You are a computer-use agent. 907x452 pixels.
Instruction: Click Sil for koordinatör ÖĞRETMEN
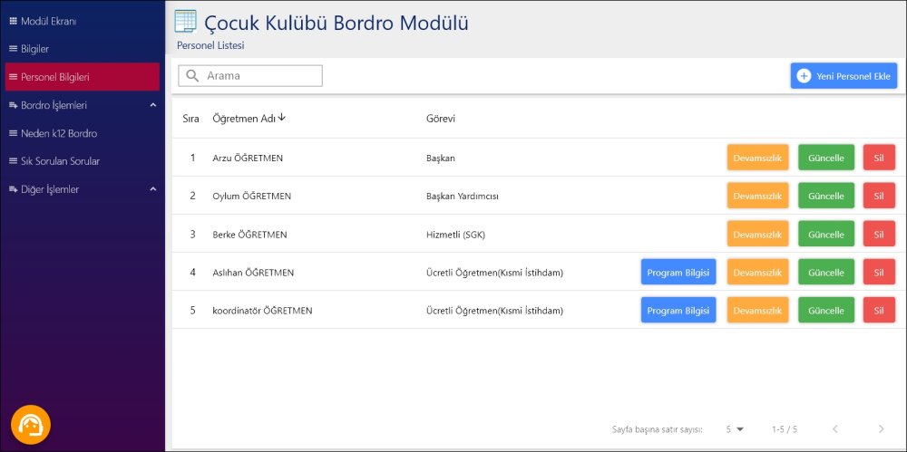879,311
